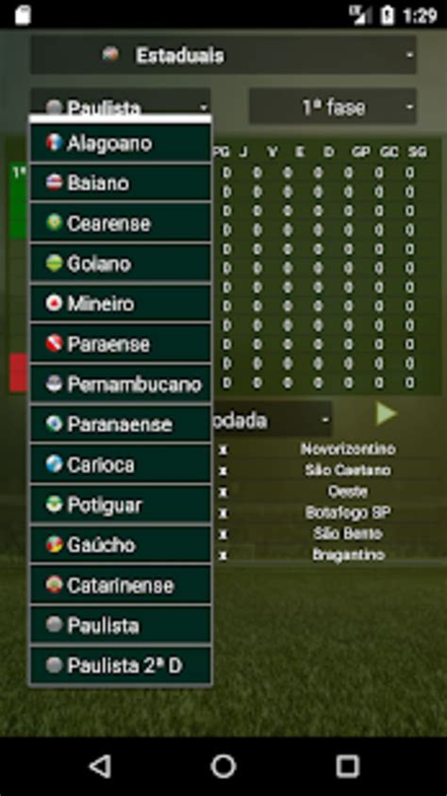Tap the Goiano flag icon

click(x=55, y=263)
